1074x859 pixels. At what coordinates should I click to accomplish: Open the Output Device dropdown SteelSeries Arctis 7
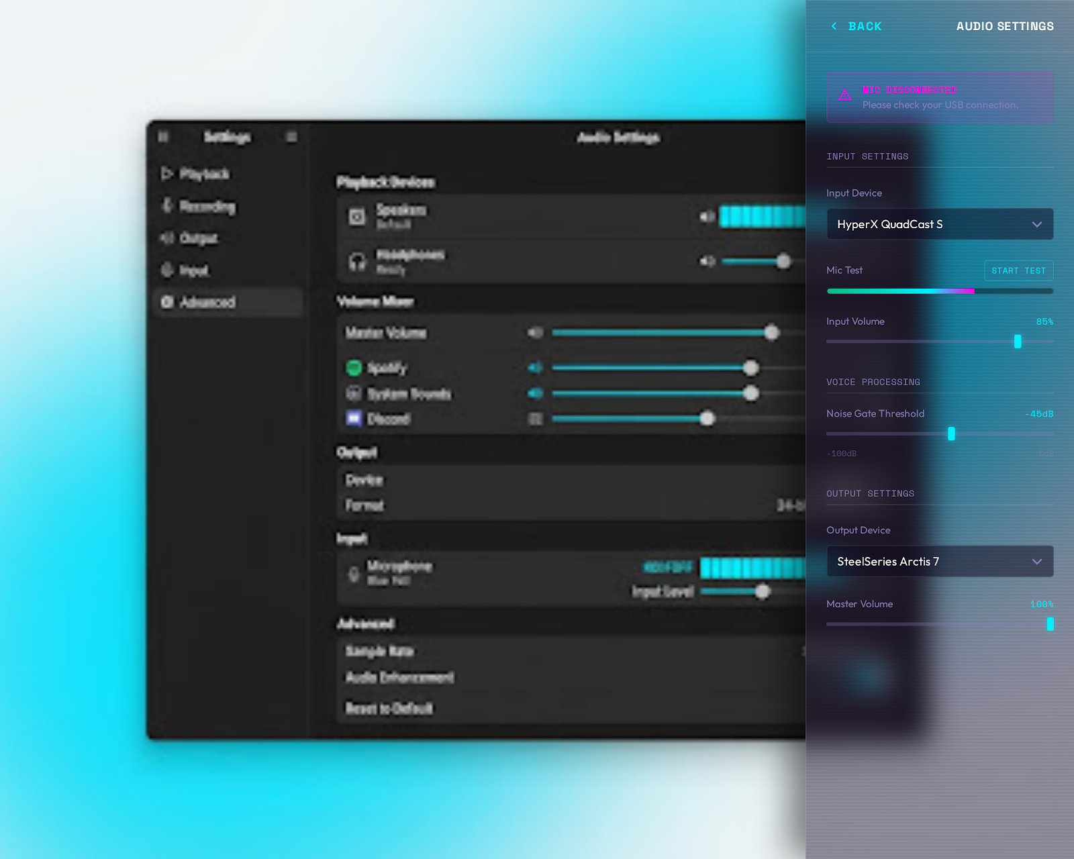click(x=940, y=561)
